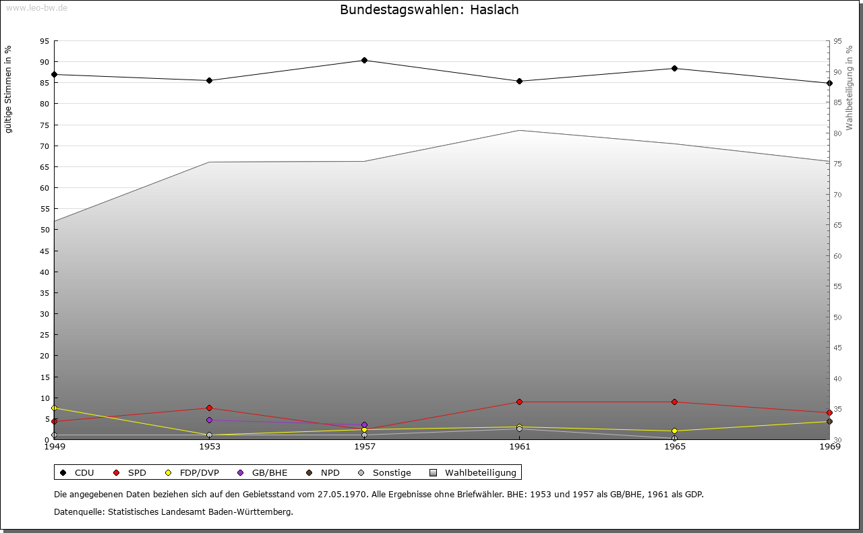Select the SPD data point for 1961

tap(519, 402)
